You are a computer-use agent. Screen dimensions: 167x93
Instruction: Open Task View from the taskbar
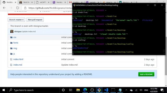70,90
